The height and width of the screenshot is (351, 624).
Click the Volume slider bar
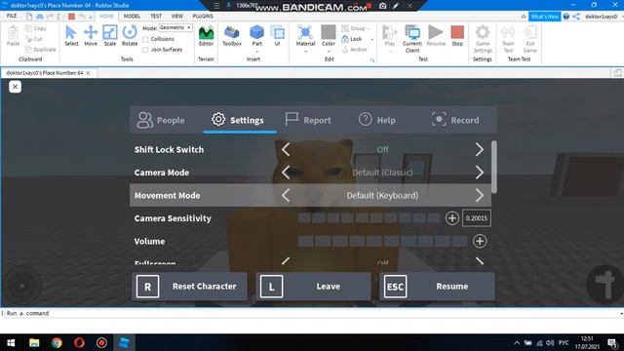point(382,241)
